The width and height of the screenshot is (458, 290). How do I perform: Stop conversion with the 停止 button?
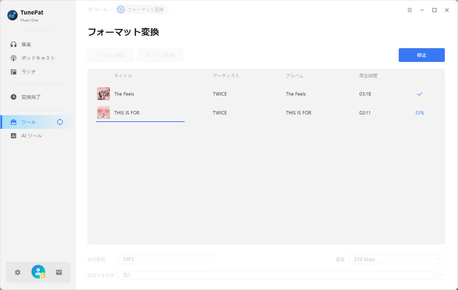click(x=421, y=55)
